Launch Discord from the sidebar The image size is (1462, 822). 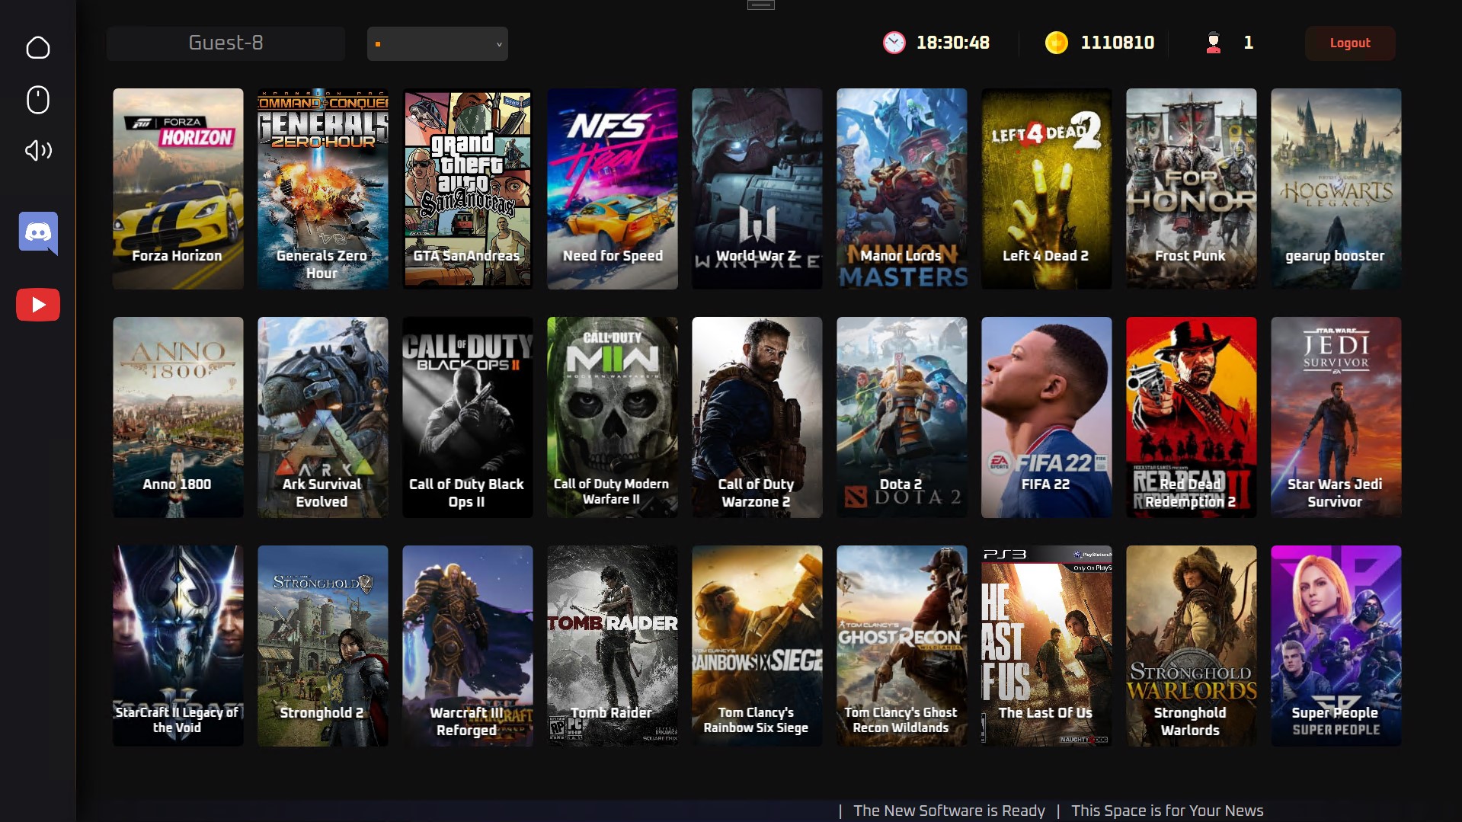38,233
